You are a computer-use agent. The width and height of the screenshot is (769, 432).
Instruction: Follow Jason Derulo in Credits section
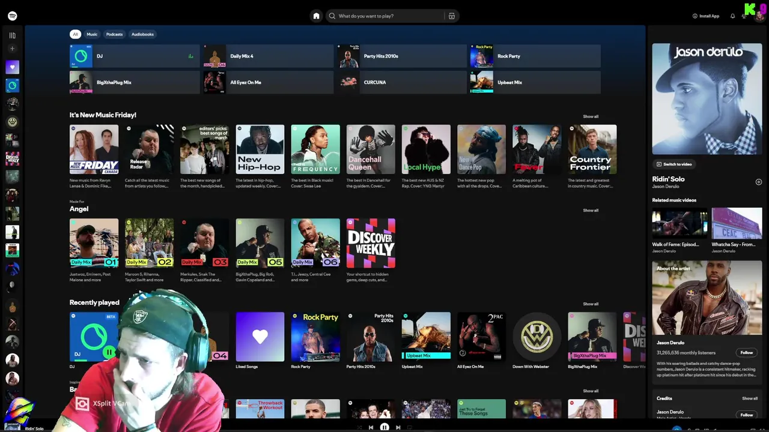746,415
